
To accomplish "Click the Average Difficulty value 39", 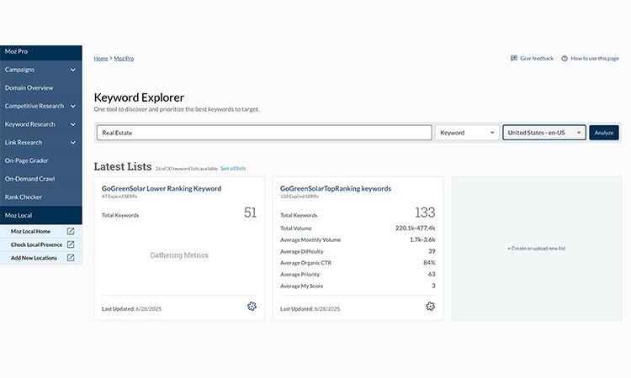I will [x=432, y=251].
